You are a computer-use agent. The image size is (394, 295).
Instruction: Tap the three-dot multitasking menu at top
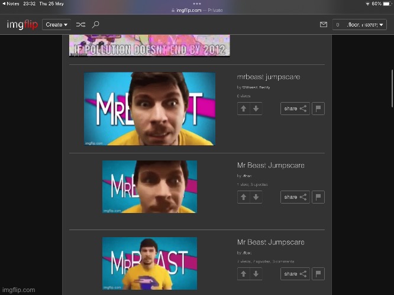197,4
